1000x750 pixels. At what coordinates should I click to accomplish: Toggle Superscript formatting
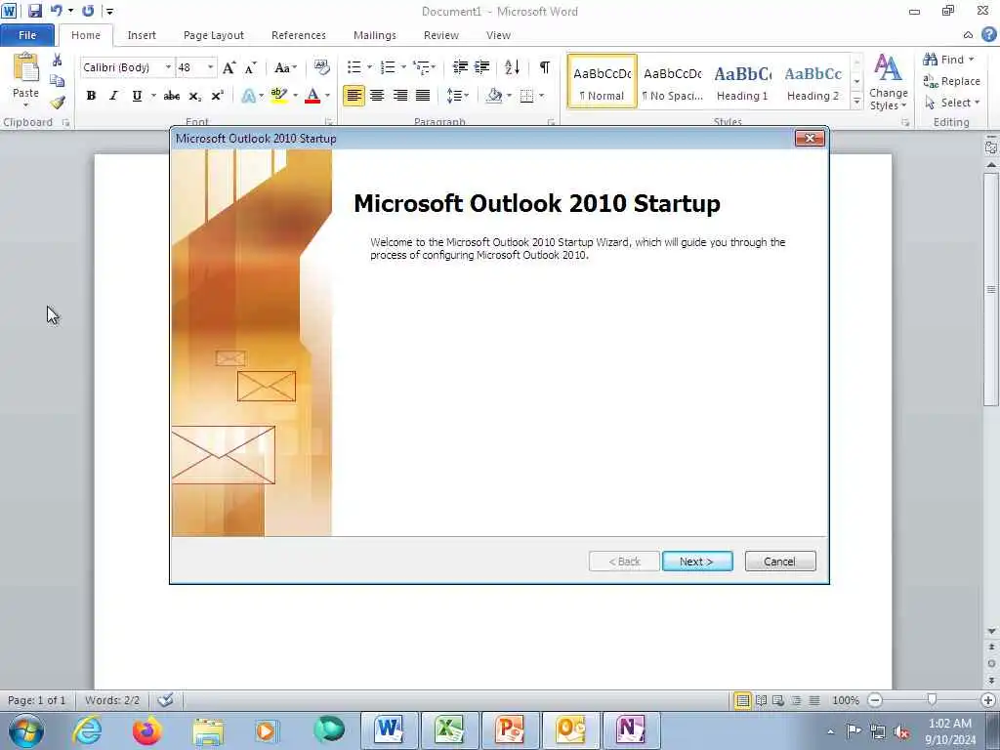(217, 96)
